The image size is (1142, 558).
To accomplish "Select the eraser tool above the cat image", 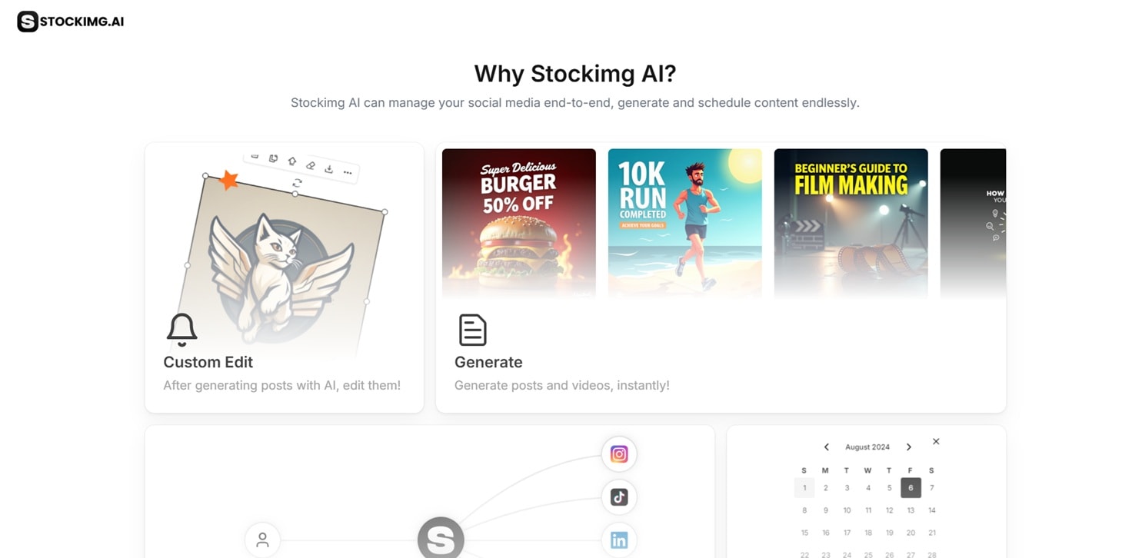I will tap(311, 165).
